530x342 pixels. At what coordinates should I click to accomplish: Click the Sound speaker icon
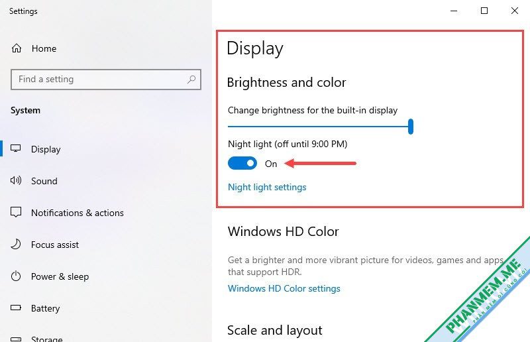15,180
